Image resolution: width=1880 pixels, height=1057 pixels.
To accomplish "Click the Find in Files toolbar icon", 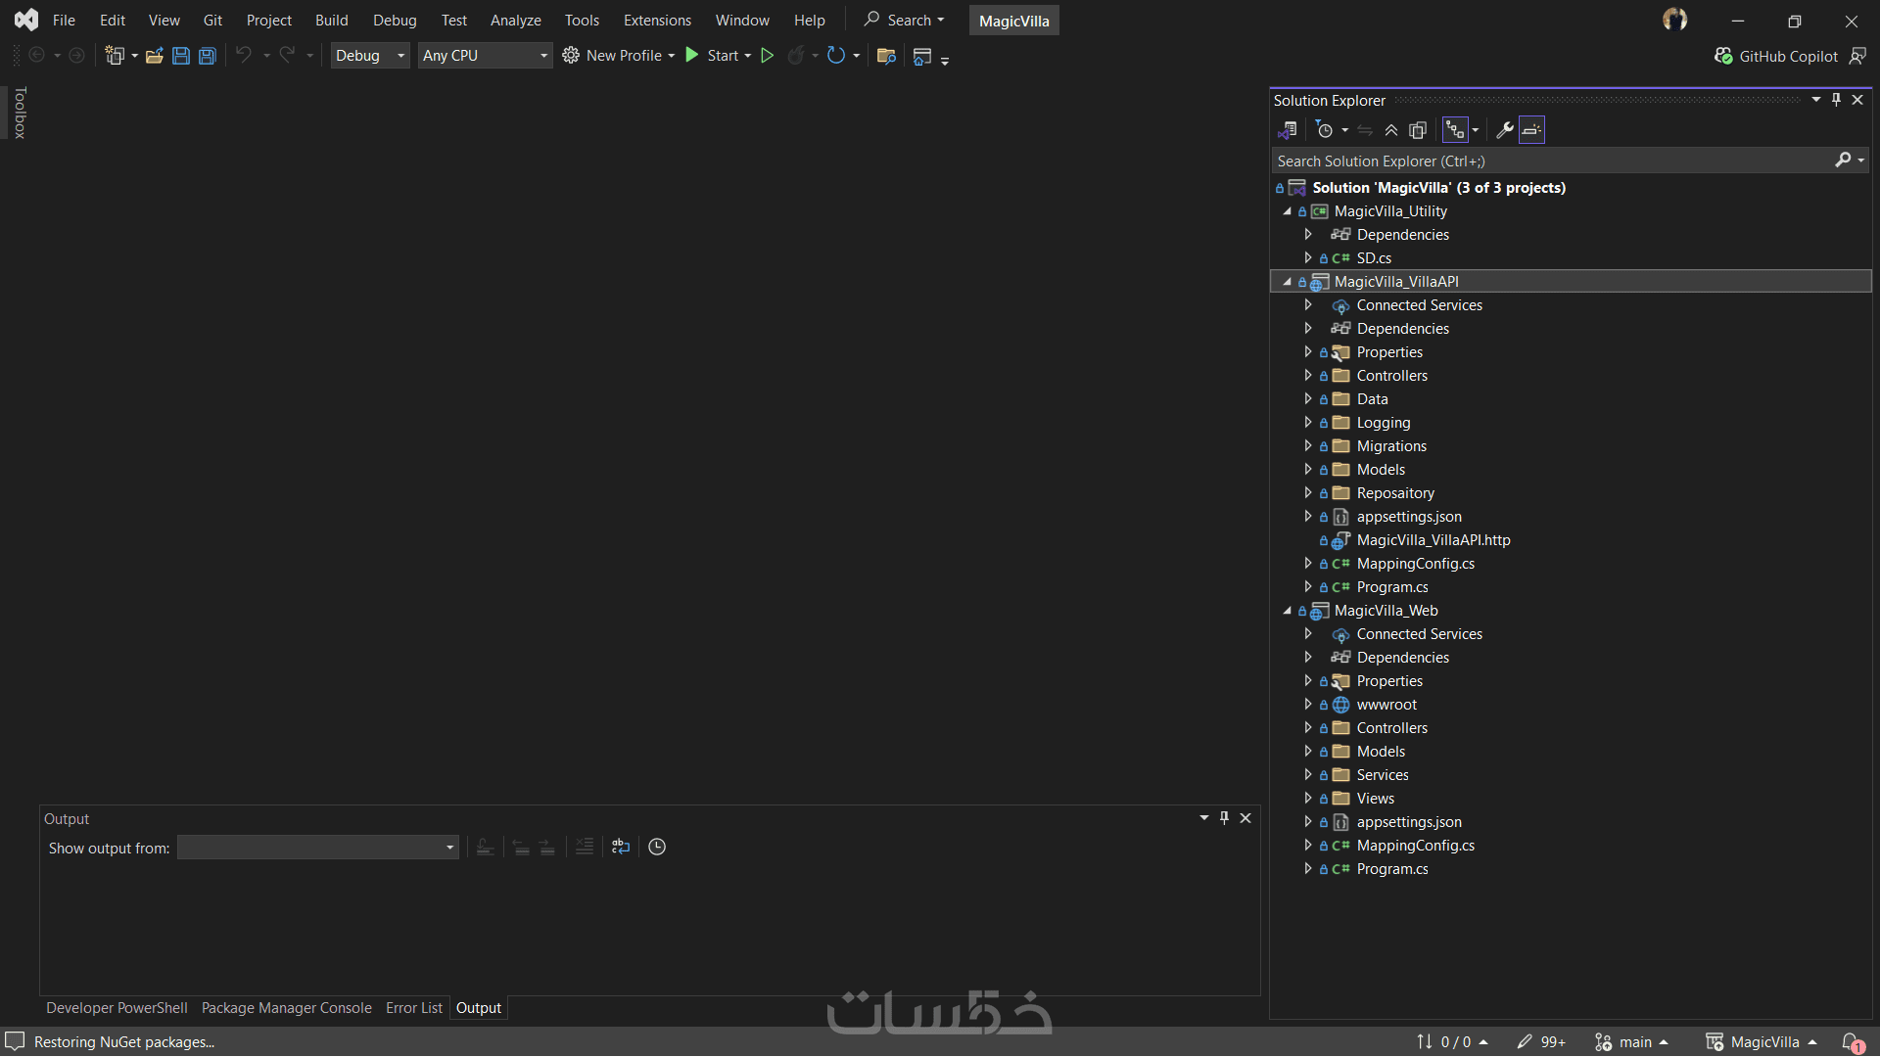I will (x=886, y=56).
